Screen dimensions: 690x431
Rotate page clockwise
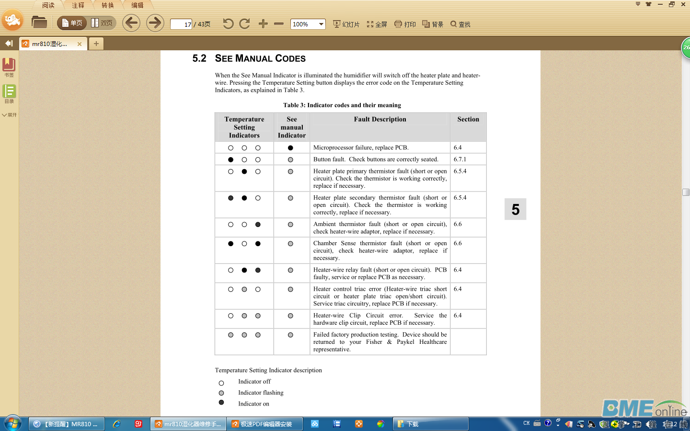245,24
